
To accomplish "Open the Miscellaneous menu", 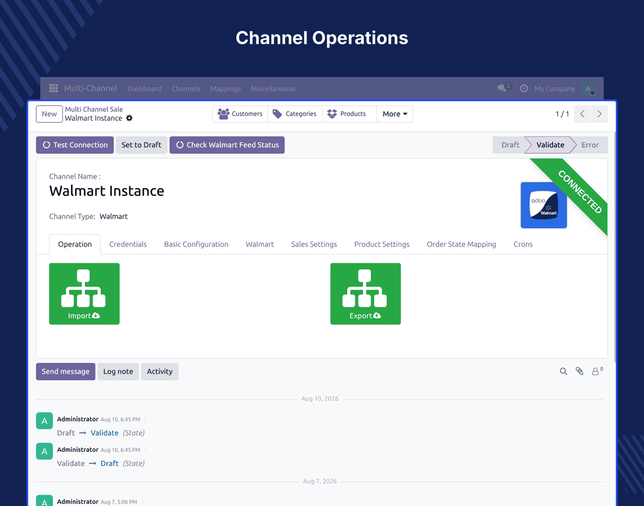I will pos(273,89).
